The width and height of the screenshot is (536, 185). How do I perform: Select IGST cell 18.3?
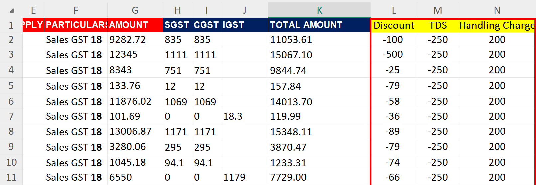click(x=244, y=116)
